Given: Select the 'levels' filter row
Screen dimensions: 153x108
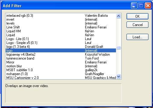Looking at the screenshot, I should point(61,23).
